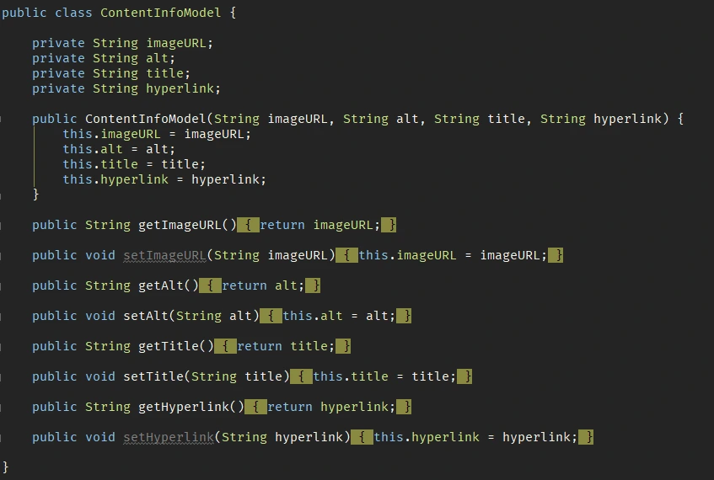Click this.title assignment line in constructor
714x480 pixels.
tap(134, 164)
